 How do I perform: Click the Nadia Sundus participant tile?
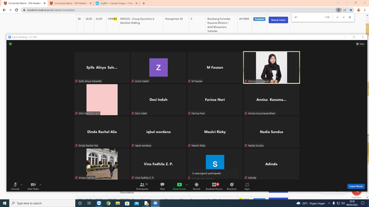pyautogui.click(x=272, y=132)
